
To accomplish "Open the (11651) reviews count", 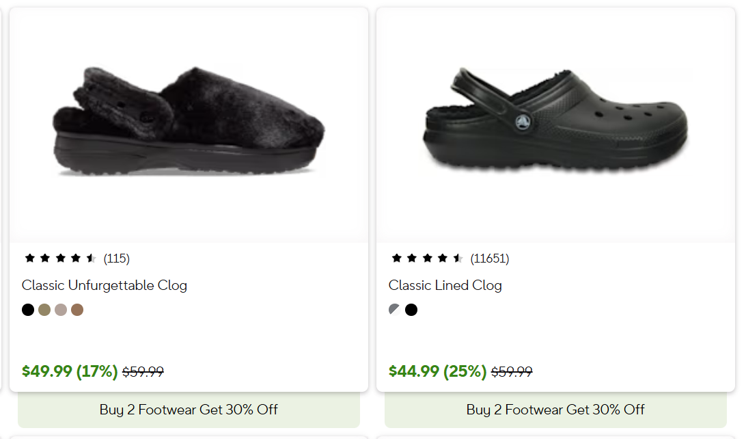I will pos(490,258).
